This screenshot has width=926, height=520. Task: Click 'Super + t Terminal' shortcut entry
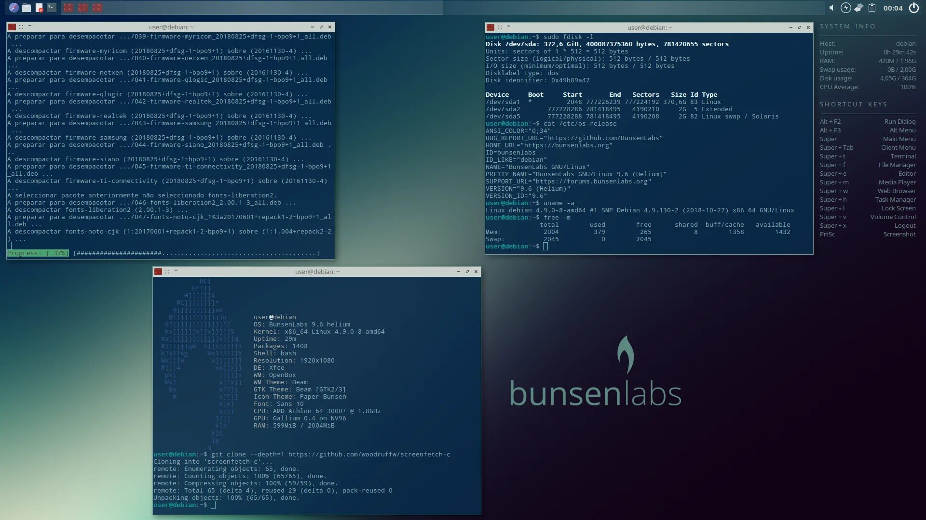point(868,156)
